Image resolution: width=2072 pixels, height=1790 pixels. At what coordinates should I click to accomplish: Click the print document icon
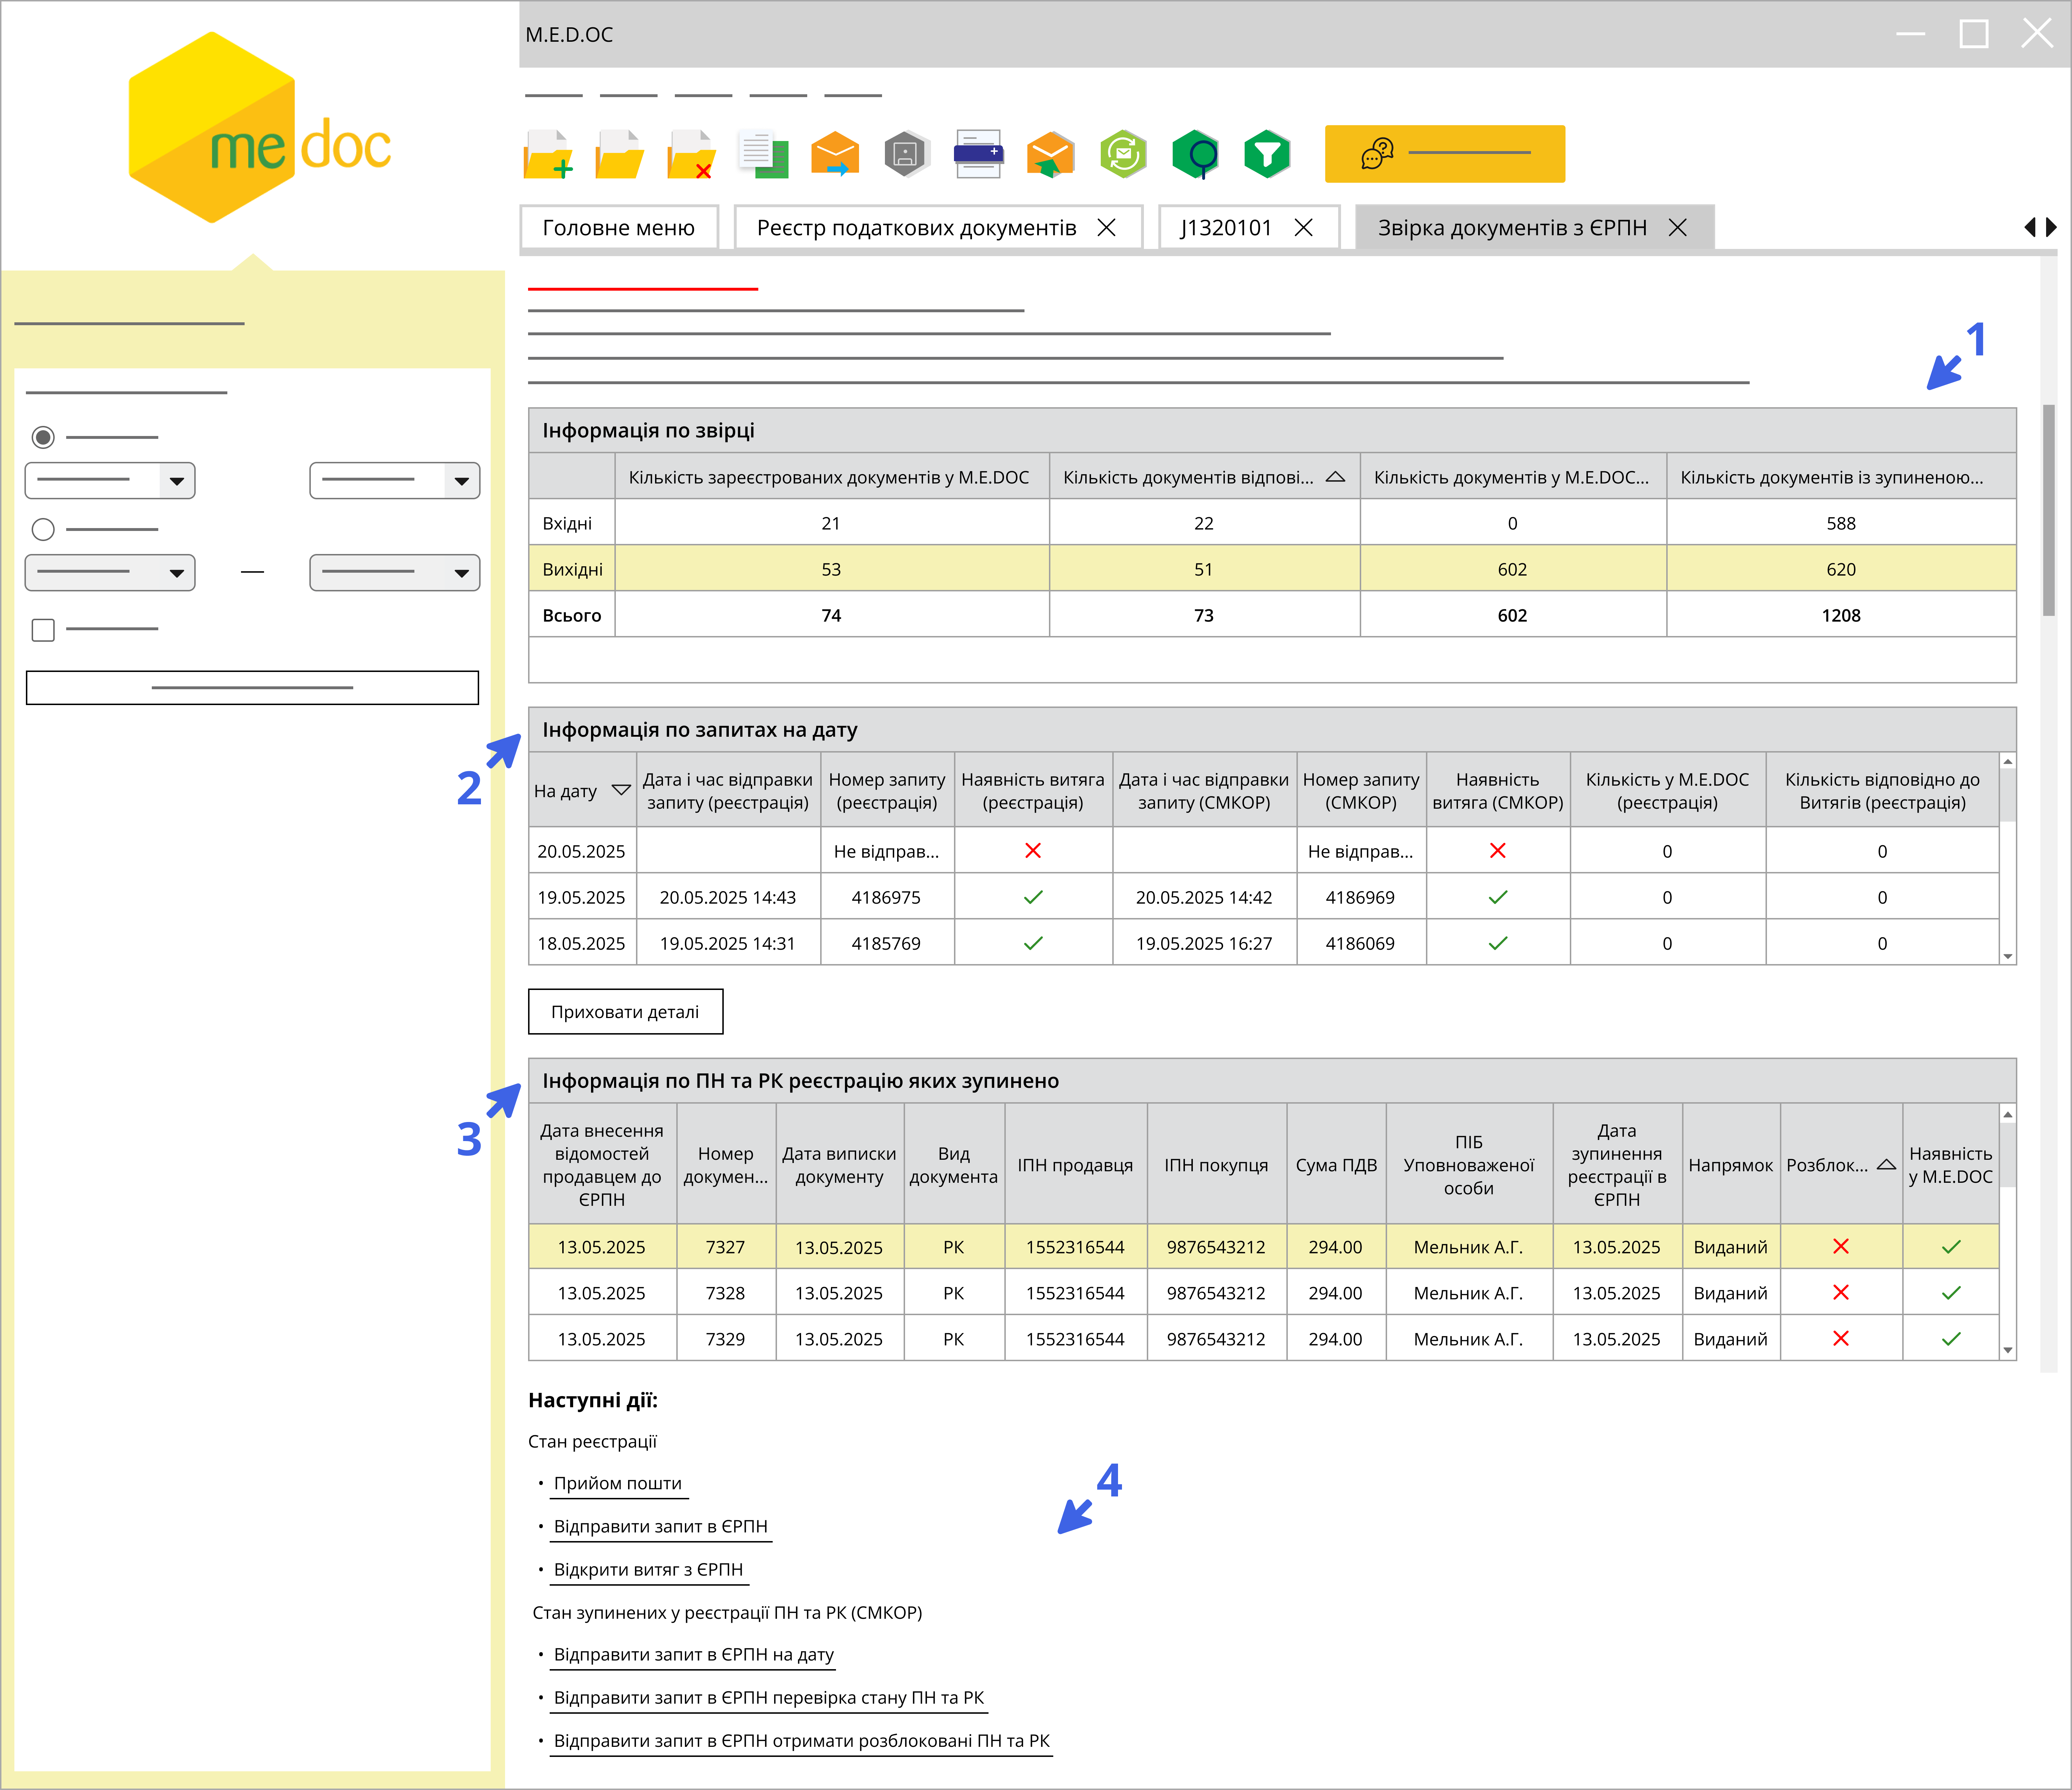coord(979,154)
